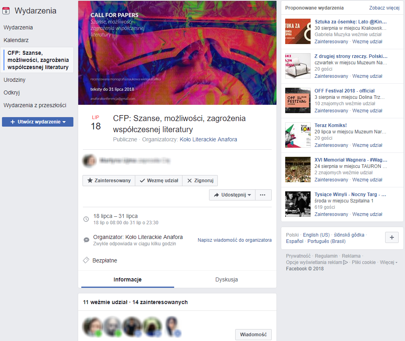This screenshot has width=405, height=341.
Task: Open the Koło Literackie Anafora organizer link
Action: tap(208, 140)
